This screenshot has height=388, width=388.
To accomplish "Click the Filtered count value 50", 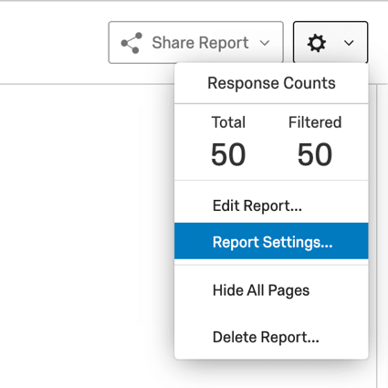I will click(315, 154).
